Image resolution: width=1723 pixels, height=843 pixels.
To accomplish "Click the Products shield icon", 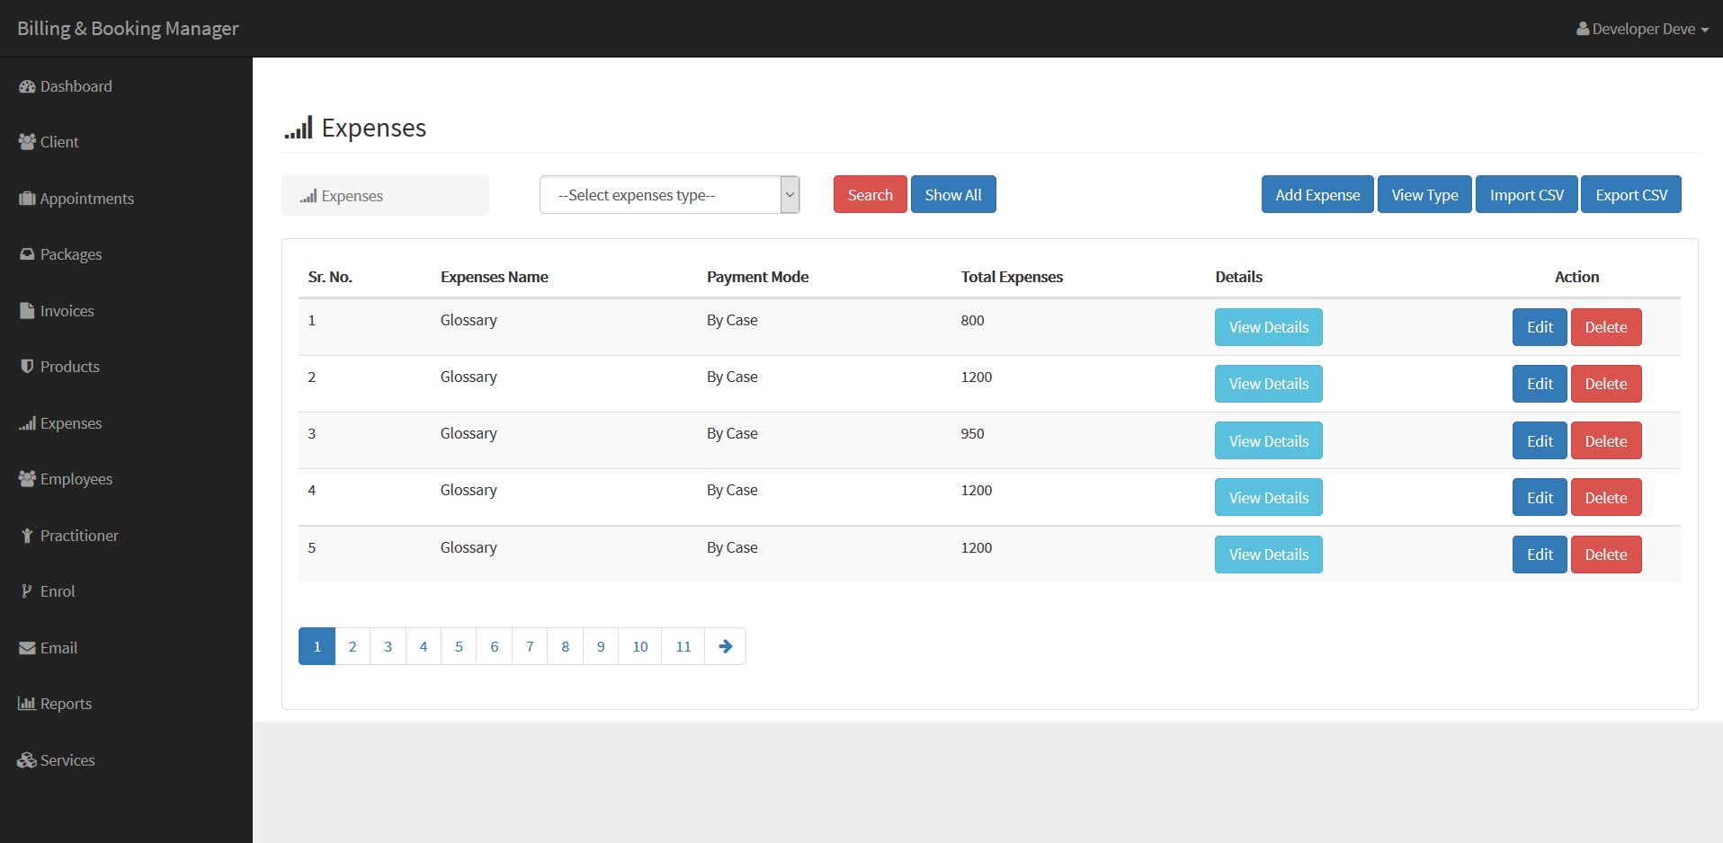I will coord(27,367).
